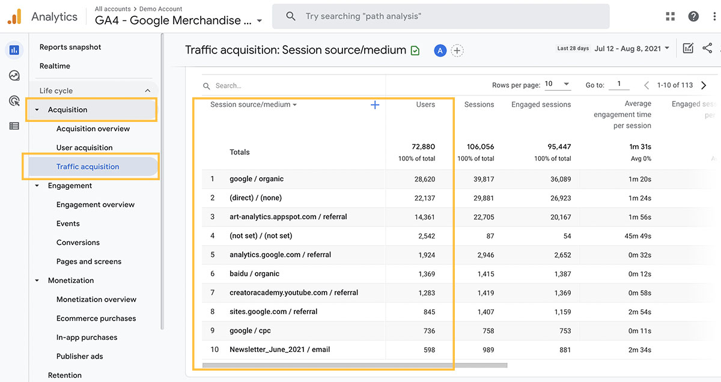
Task: Go to the previous page of rows
Action: pos(646,85)
